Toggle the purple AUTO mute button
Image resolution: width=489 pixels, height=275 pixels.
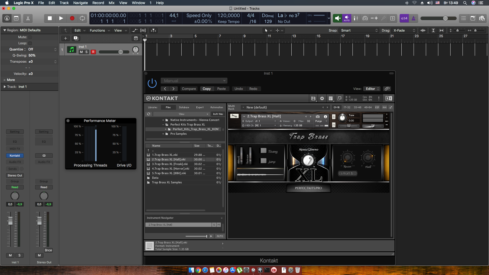click(x=347, y=18)
